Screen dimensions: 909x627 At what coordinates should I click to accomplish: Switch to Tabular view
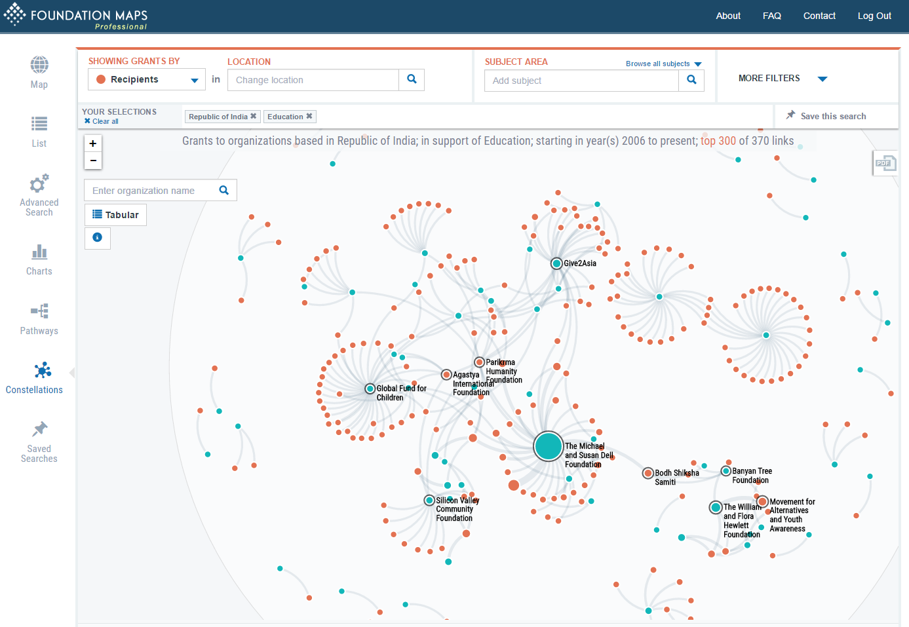point(115,215)
